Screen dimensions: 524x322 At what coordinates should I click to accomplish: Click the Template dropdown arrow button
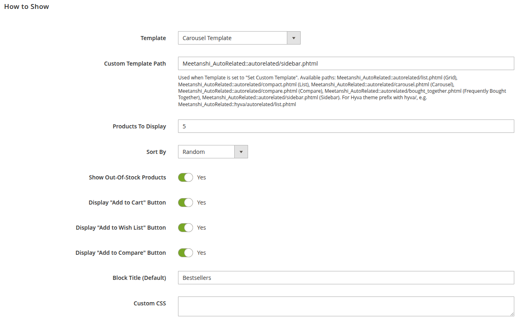[x=294, y=38]
